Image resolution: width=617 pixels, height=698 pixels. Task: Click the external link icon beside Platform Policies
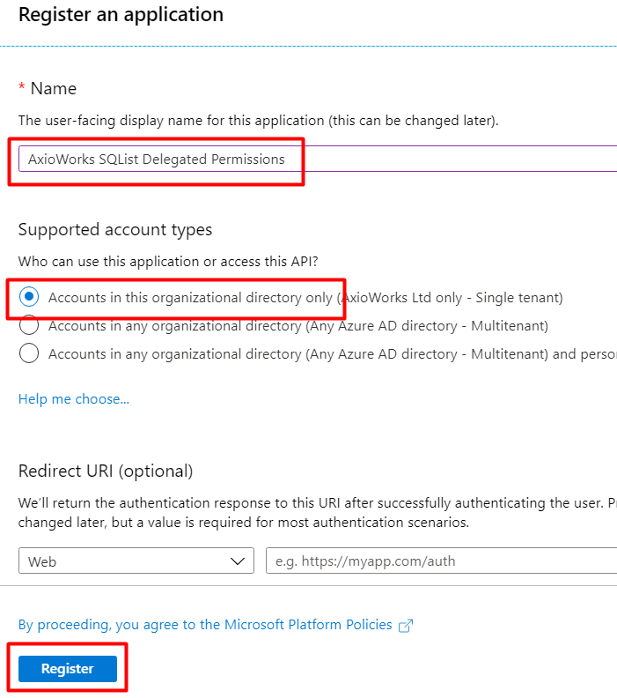(406, 626)
